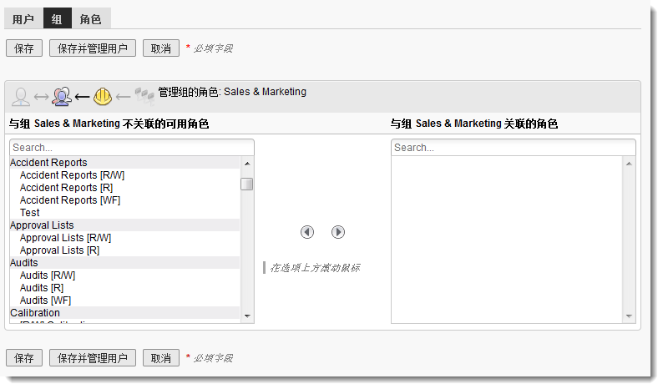Click the bottom 保存 button

pos(24,358)
